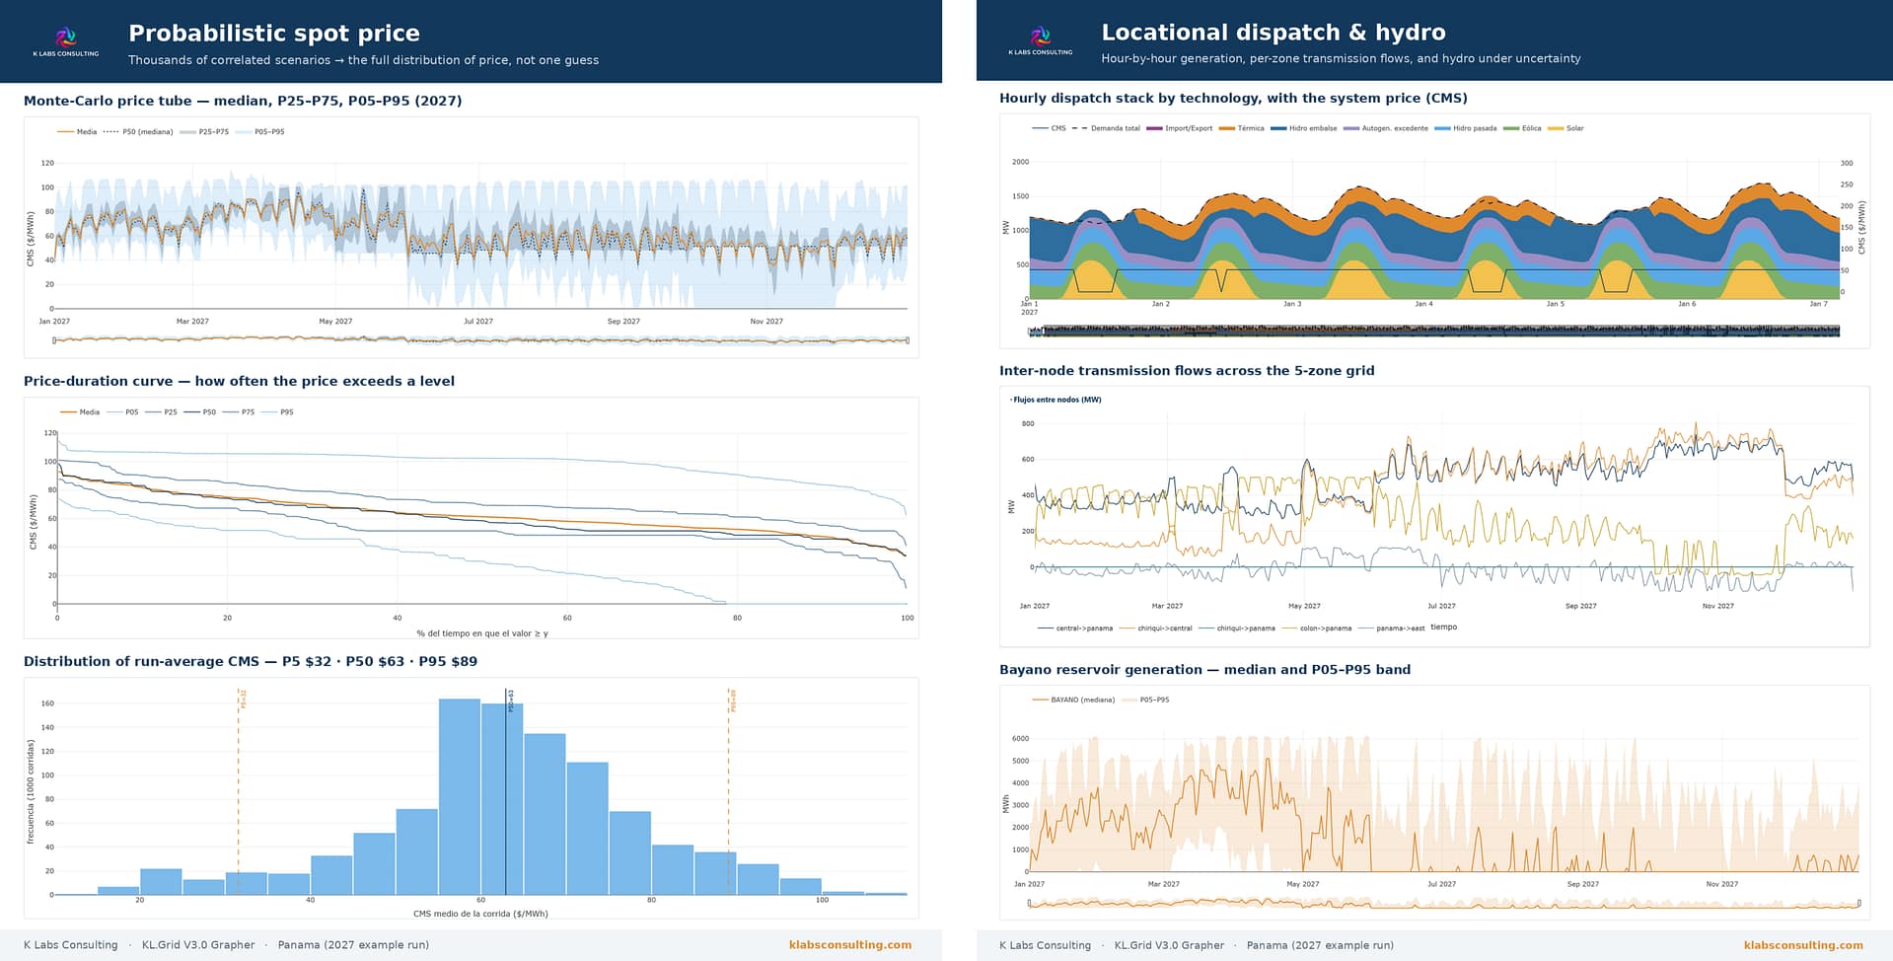This screenshot has width=1893, height=961.
Task: Toggle the colon->panama flow legend entry
Action: pos(1317,628)
